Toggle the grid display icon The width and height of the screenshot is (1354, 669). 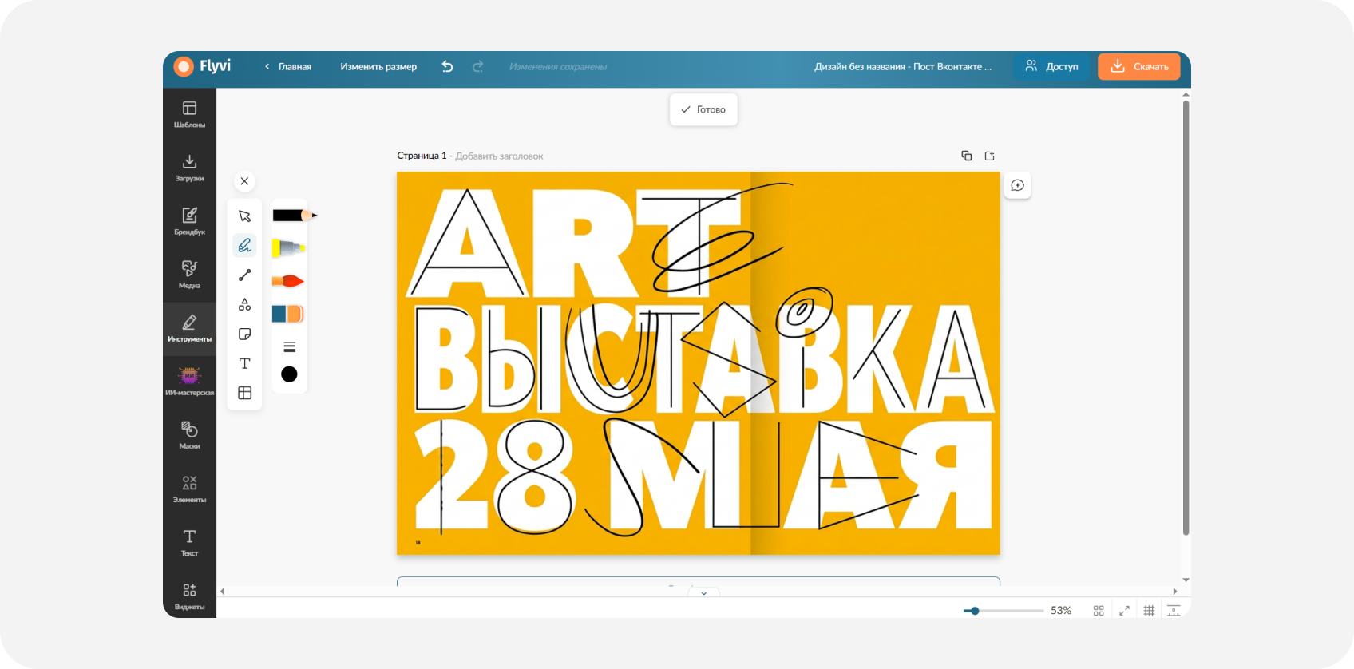pos(1149,611)
